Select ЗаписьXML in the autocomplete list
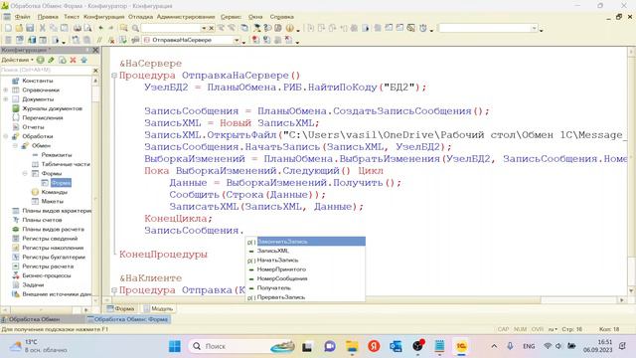Viewport: 636px width, 358px height. (306, 251)
